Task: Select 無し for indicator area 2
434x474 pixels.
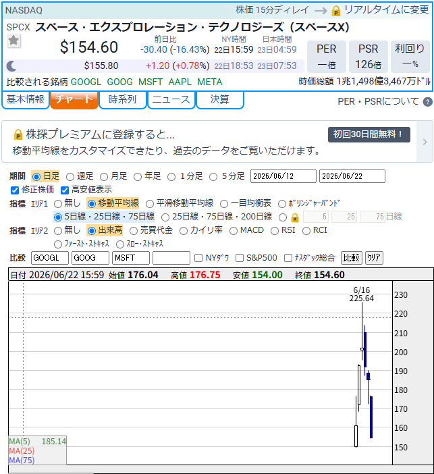Action: click(58, 231)
